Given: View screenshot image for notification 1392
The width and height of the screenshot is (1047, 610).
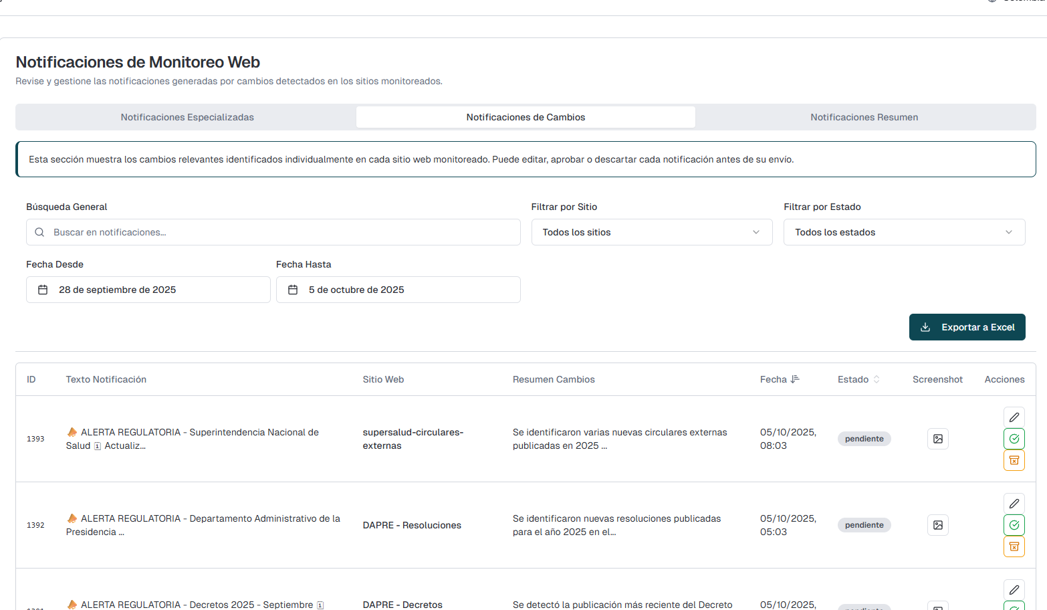Looking at the screenshot, I should pos(937,525).
